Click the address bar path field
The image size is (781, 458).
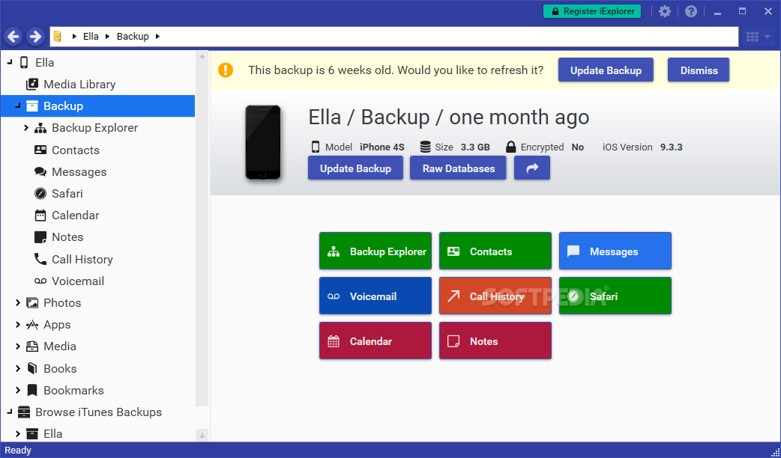click(x=393, y=37)
